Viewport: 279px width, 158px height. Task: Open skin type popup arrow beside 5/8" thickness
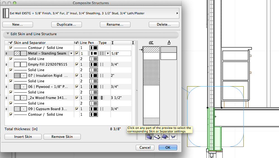(108, 53)
